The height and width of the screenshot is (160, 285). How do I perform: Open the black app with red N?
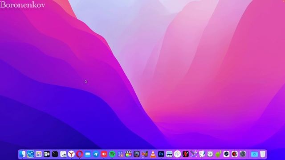[186, 154]
